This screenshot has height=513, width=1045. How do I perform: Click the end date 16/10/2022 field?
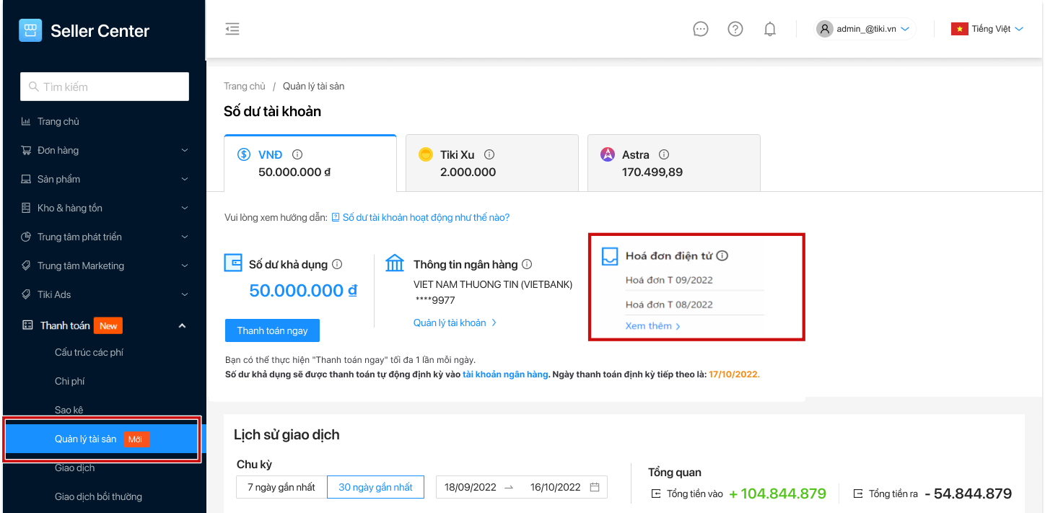click(x=555, y=487)
